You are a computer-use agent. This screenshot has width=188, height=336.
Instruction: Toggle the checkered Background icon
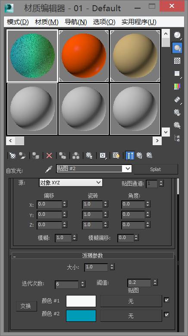(177, 61)
